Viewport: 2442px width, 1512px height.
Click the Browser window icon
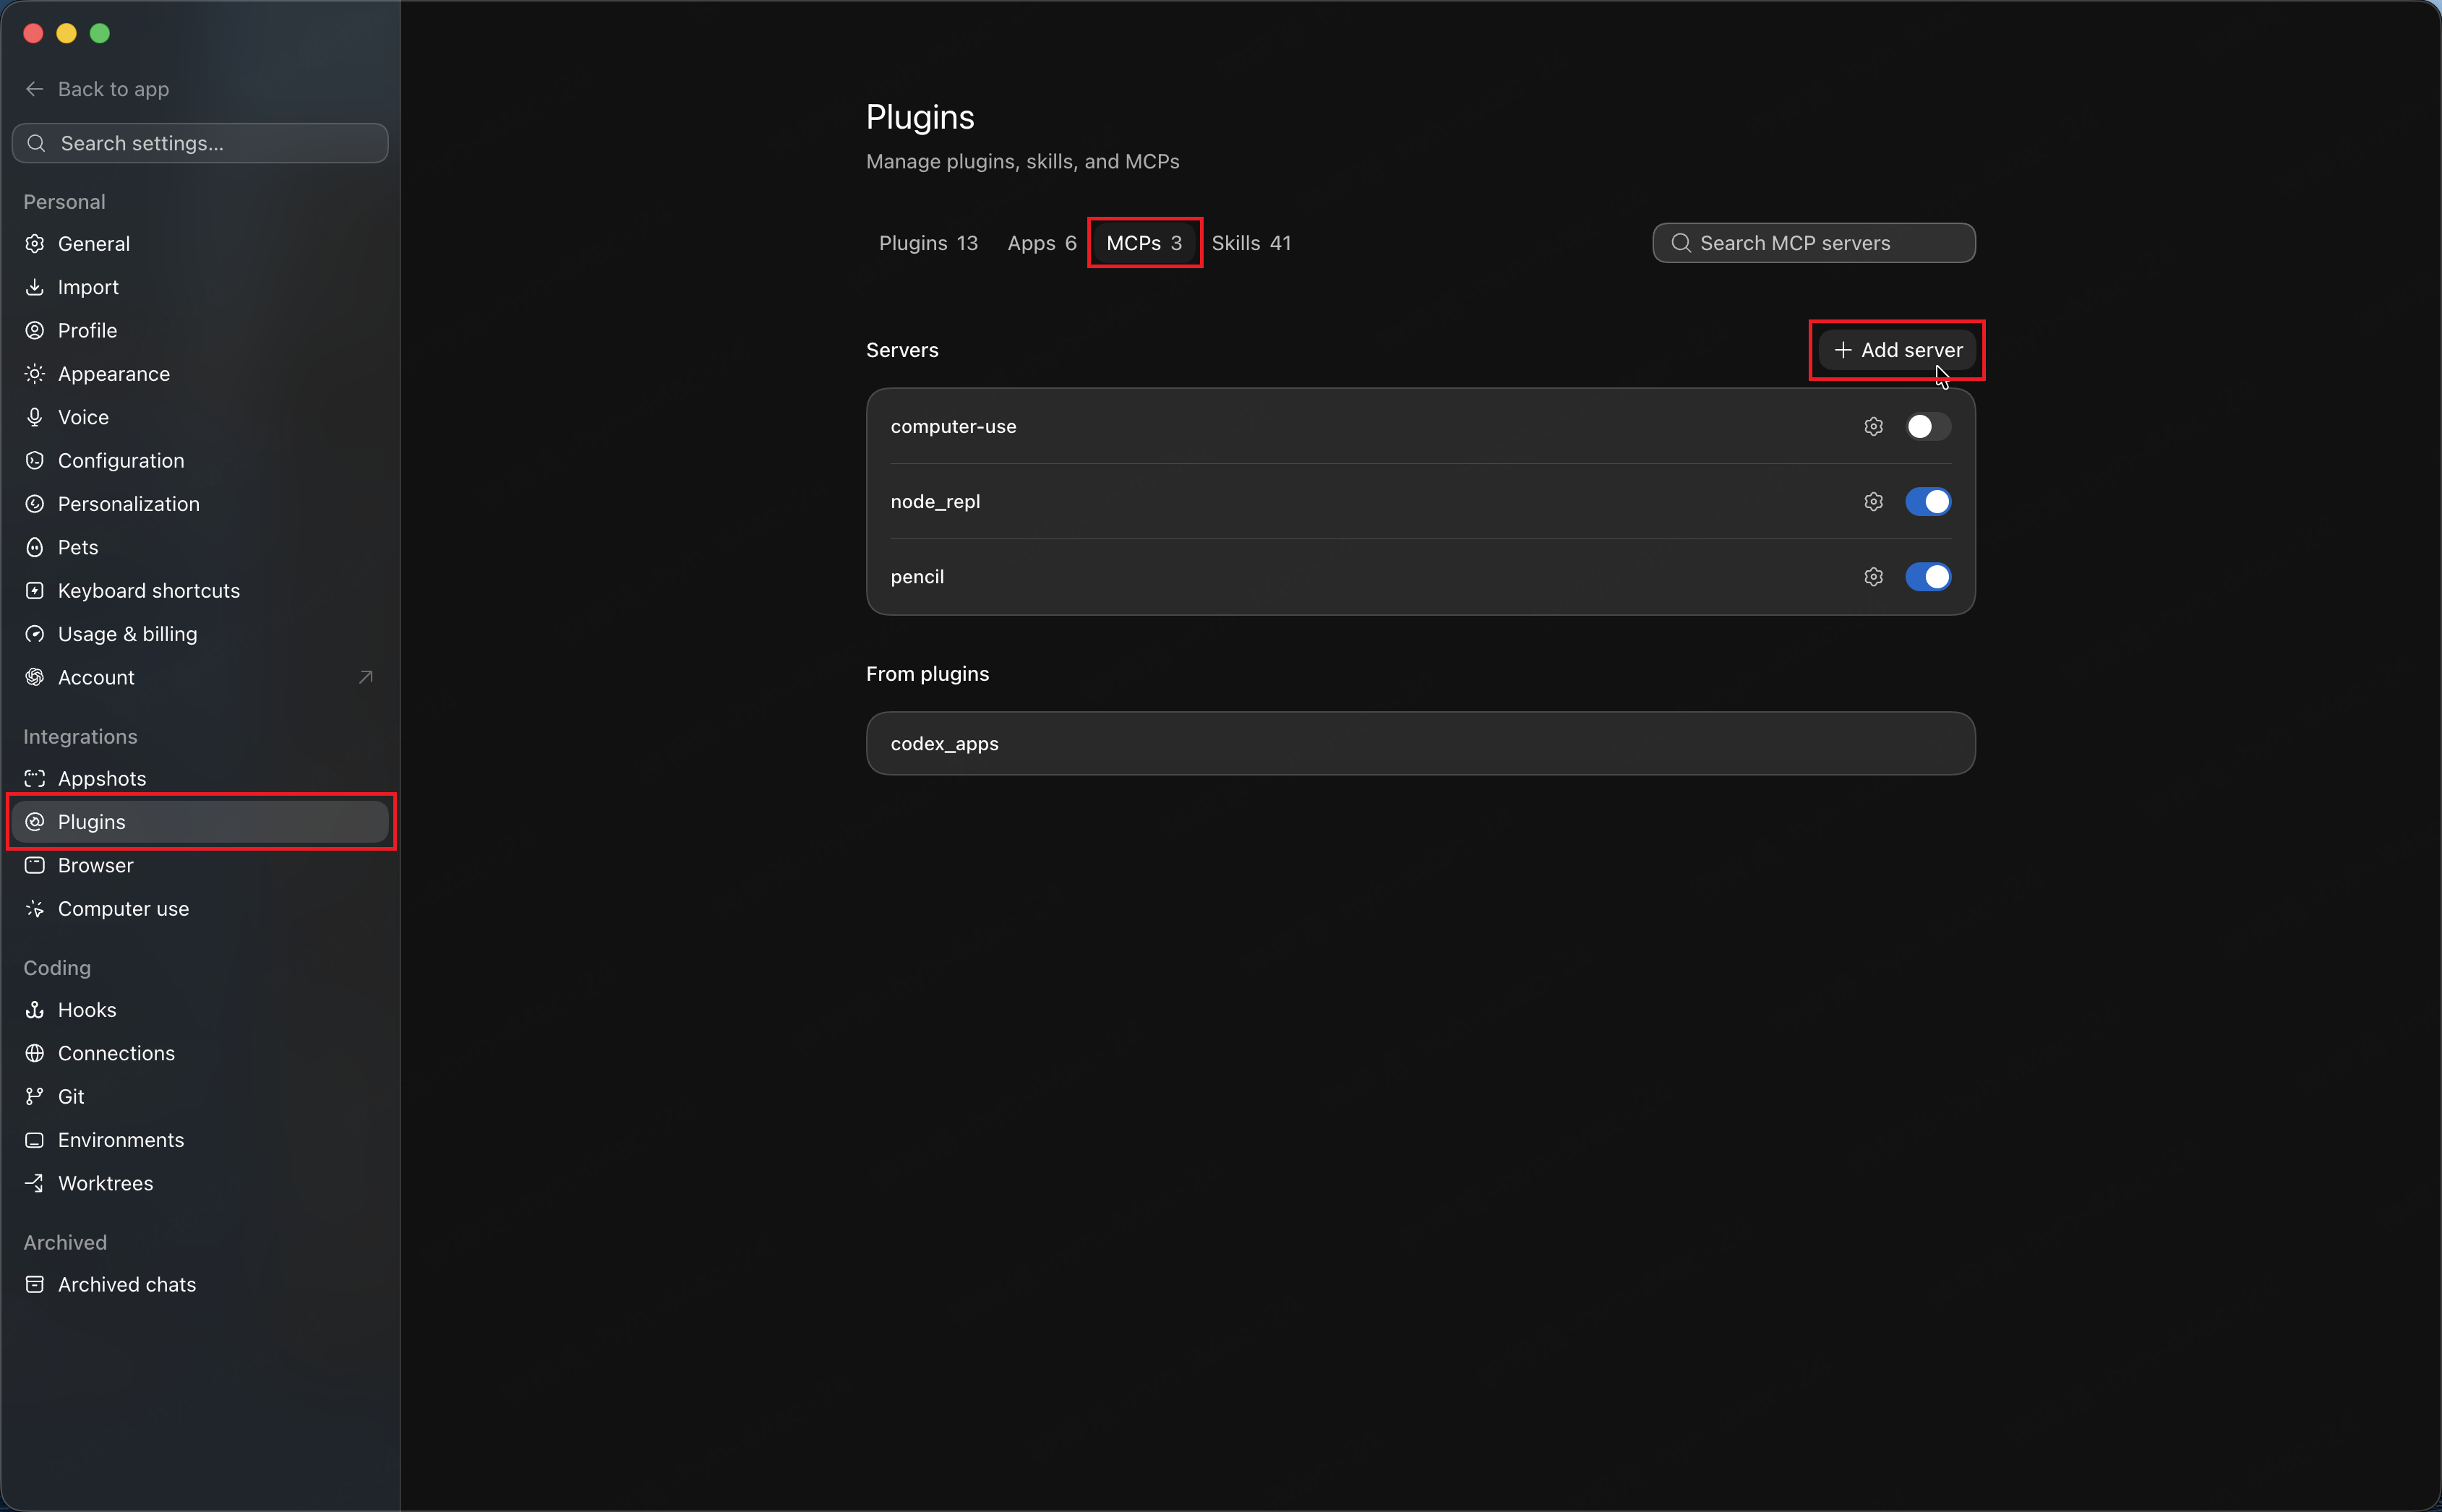[34, 865]
